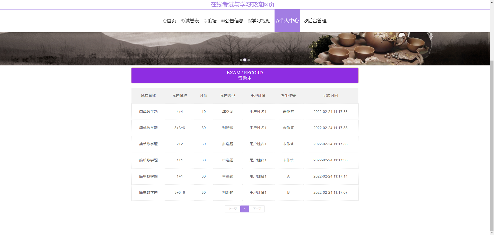
Task: Click the circle icon beside 论坛
Action: click(x=205, y=21)
